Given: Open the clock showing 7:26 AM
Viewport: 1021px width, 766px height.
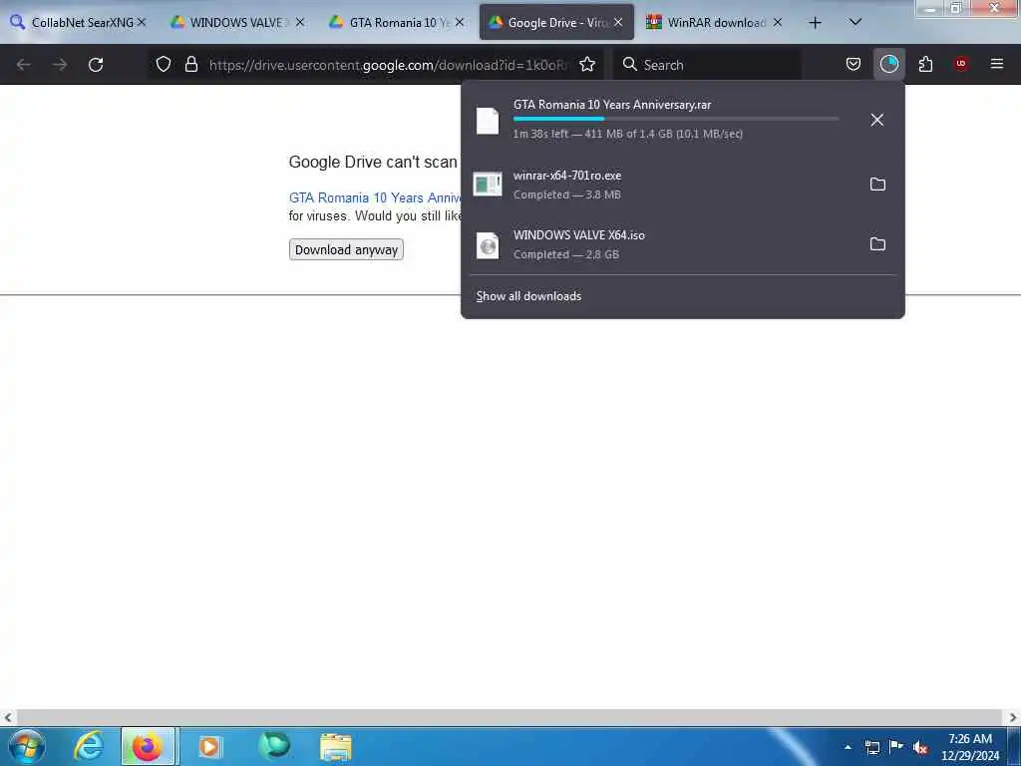Looking at the screenshot, I should (x=969, y=747).
